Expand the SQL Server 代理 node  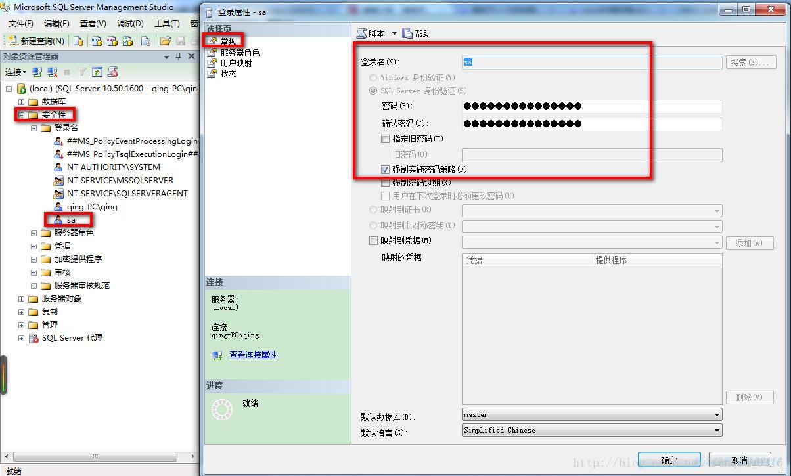tap(22, 338)
